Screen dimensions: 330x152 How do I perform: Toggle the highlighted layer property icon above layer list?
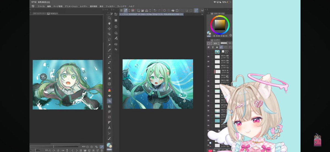(221, 47)
